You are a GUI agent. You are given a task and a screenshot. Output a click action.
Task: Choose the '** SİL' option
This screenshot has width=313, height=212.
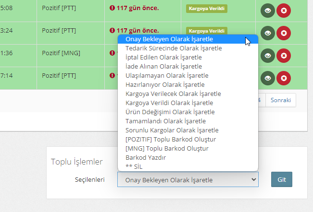pos(134,166)
